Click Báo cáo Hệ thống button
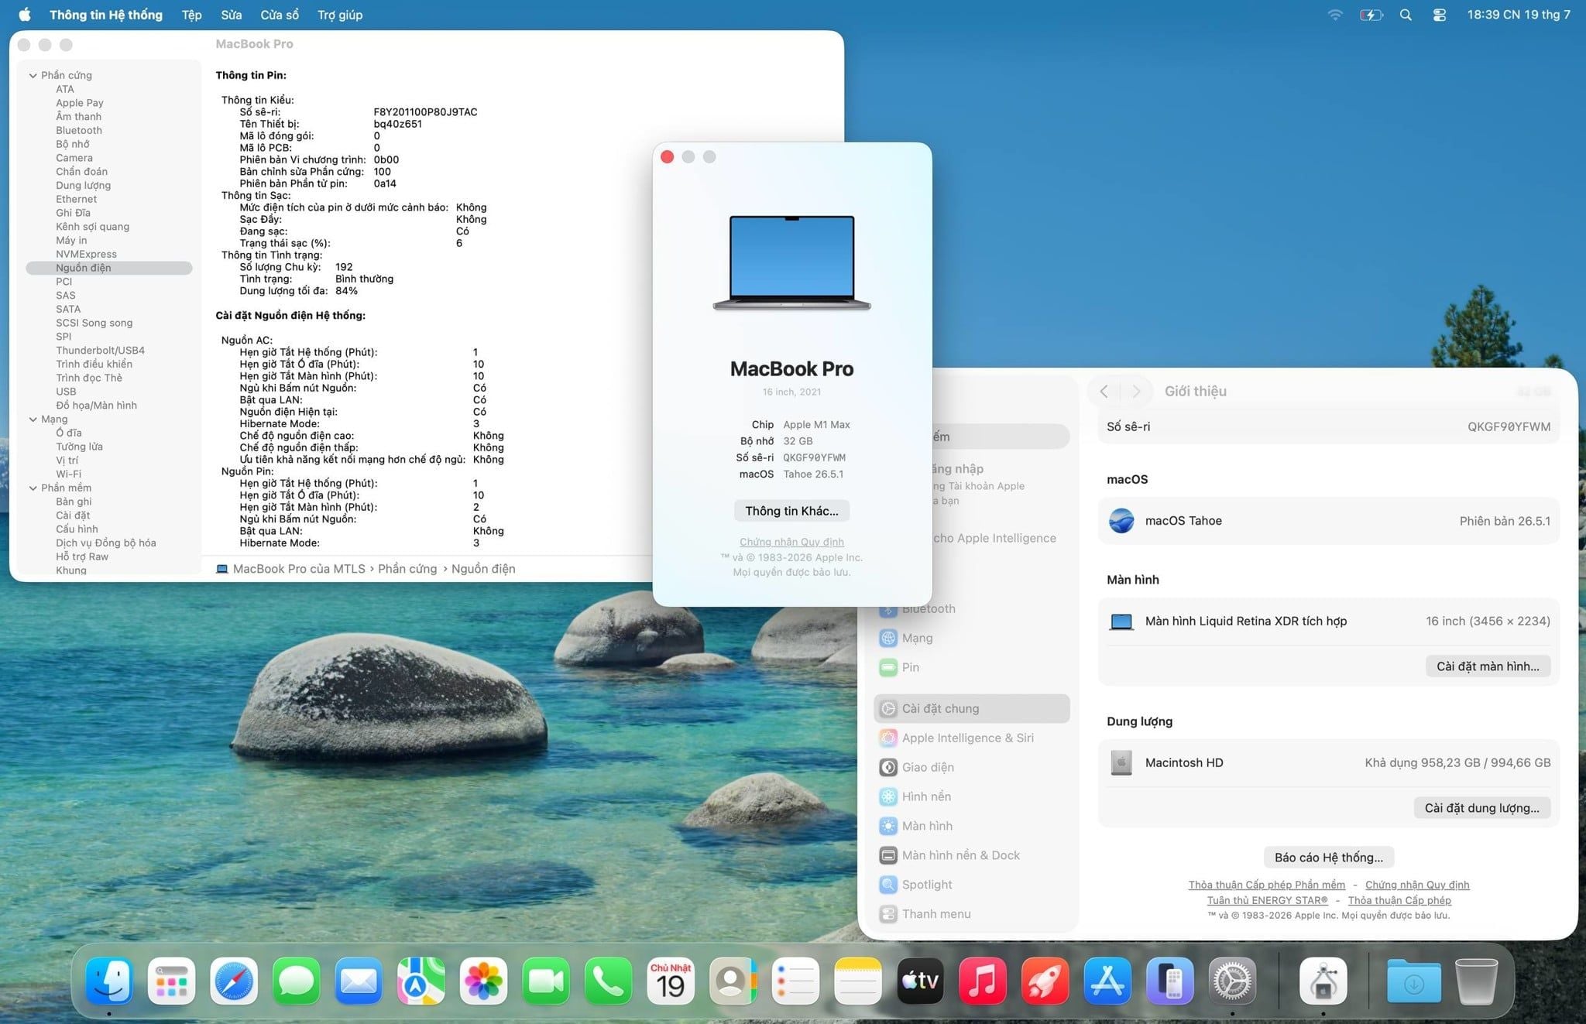Screen dimensions: 1586x1024 [1329, 858]
